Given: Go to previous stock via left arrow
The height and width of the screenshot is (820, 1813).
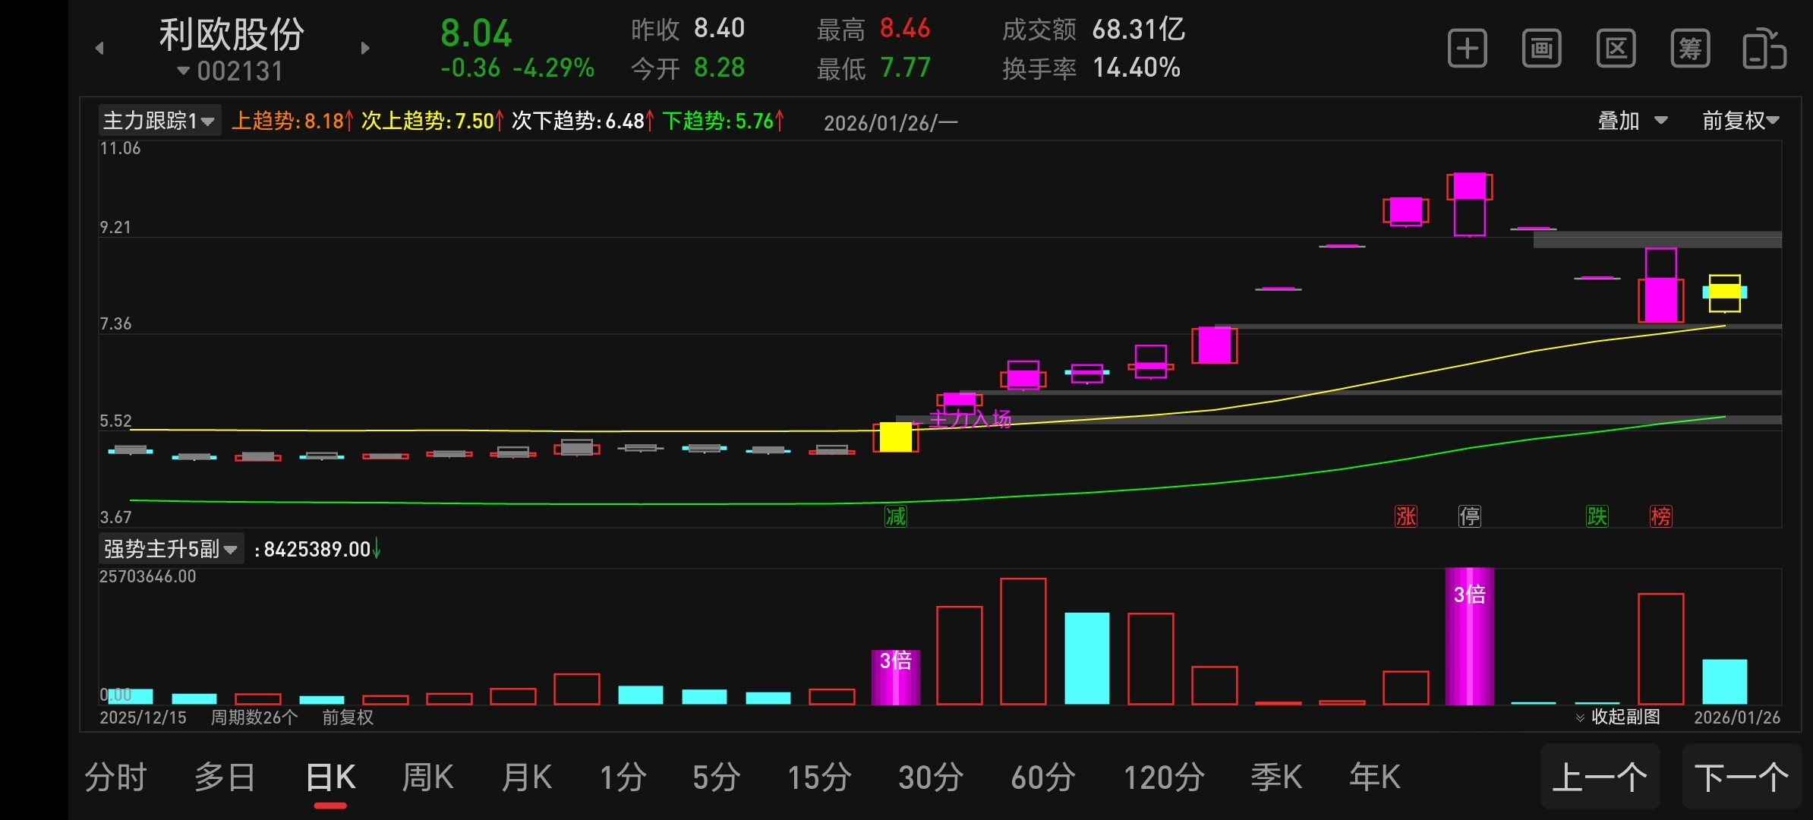Looking at the screenshot, I should [x=99, y=49].
